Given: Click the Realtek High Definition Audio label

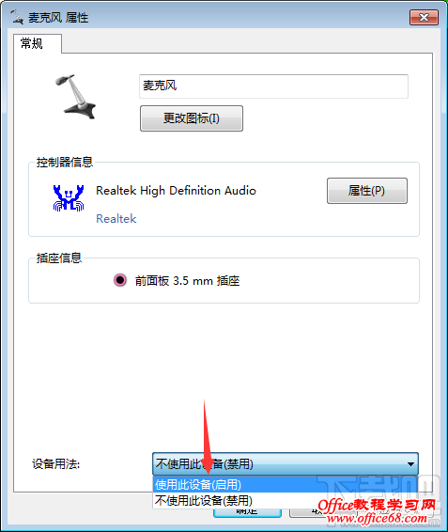Looking at the screenshot, I should click(x=176, y=191).
